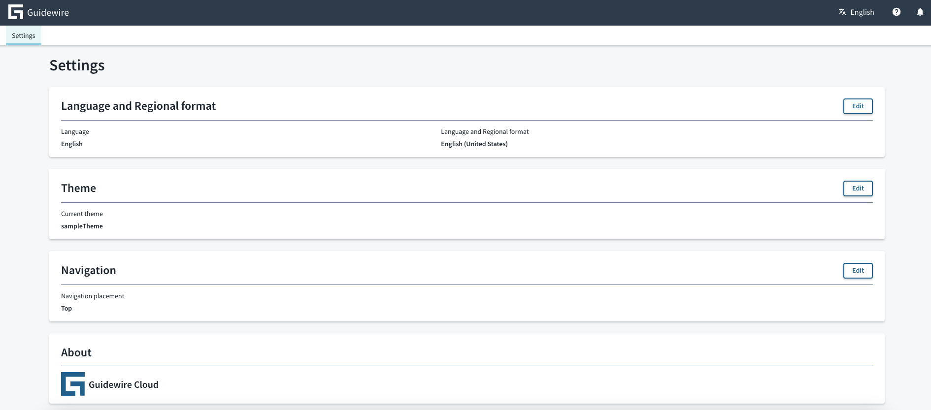Click the Navigation placement label
931x410 pixels.
(x=93, y=296)
